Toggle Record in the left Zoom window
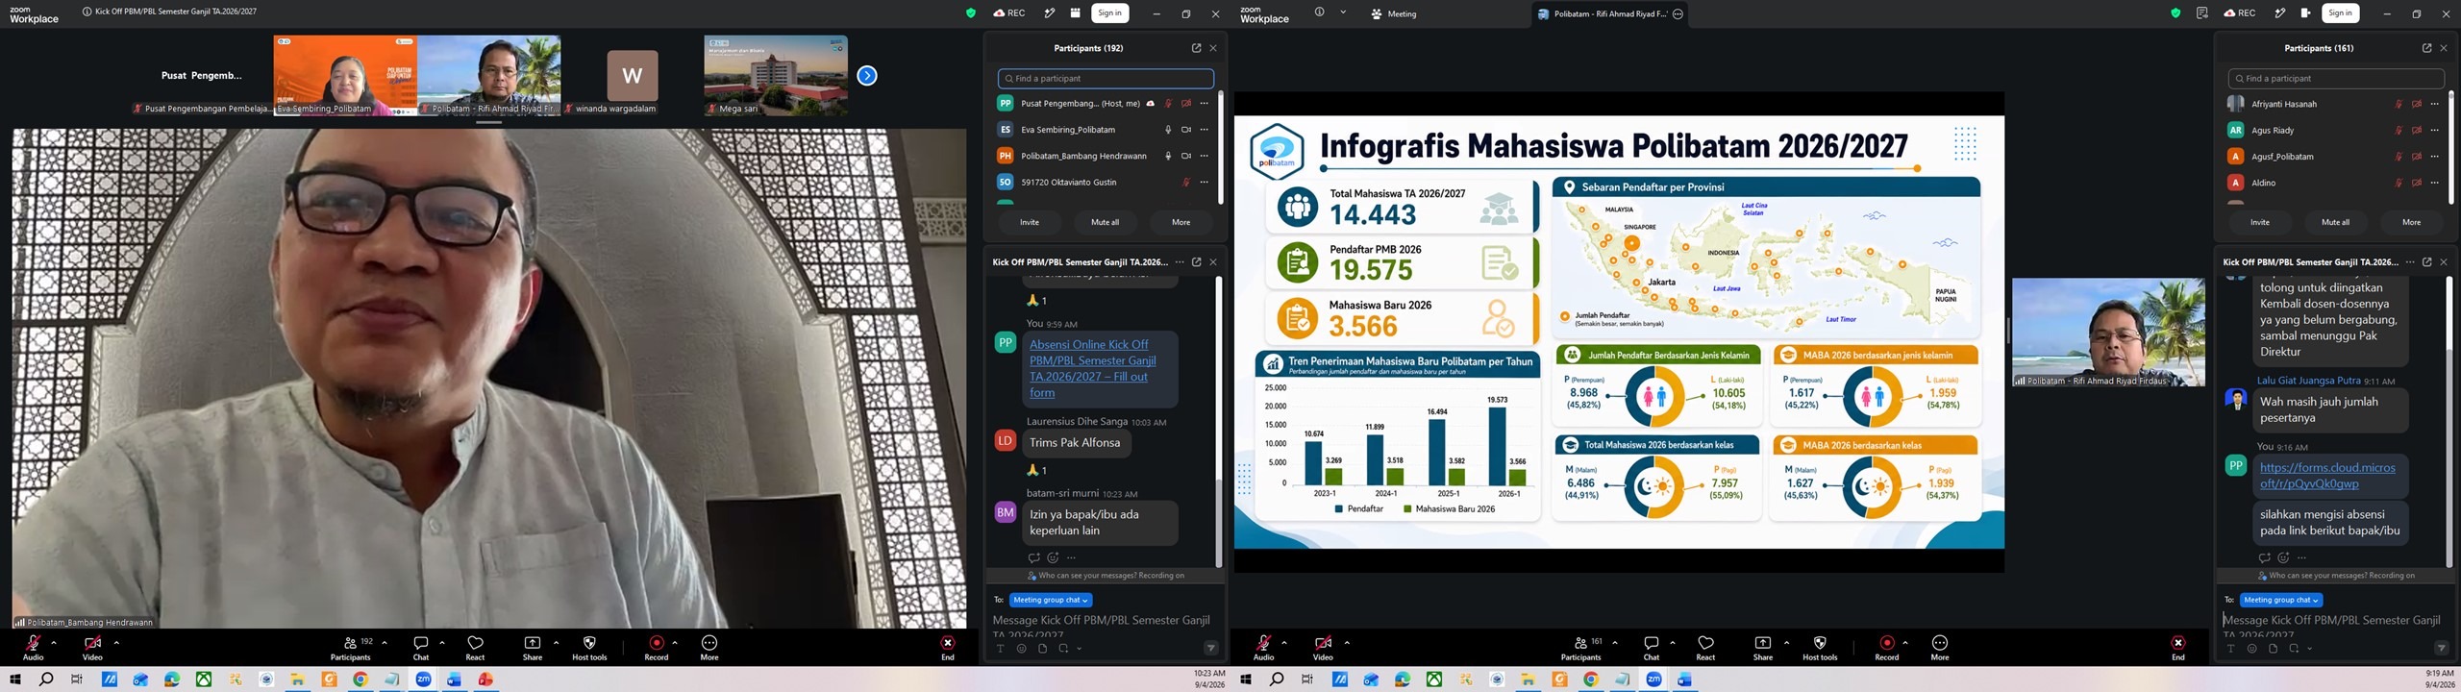Viewport: 2461px width, 692px height. click(657, 647)
